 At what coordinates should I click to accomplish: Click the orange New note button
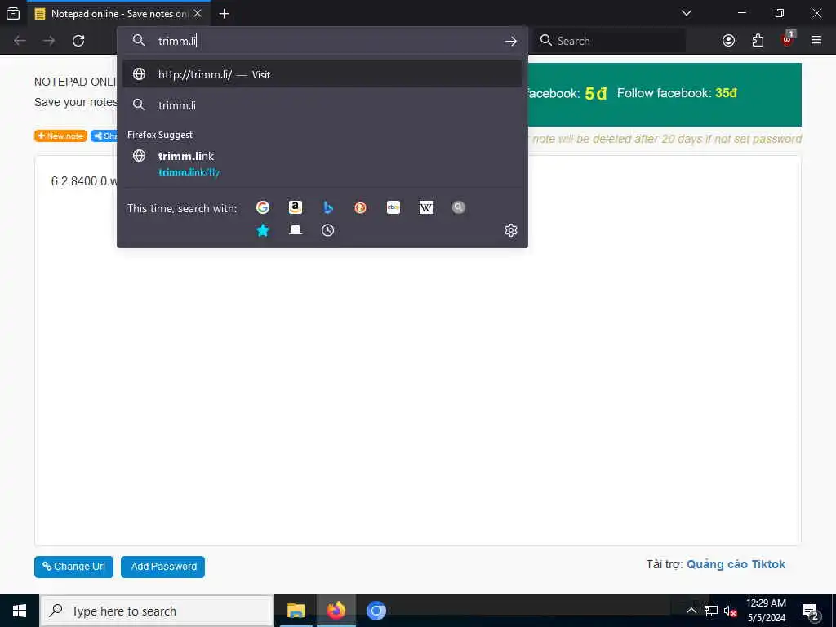pyautogui.click(x=60, y=136)
